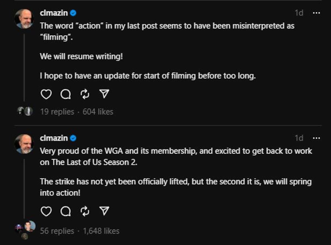This screenshot has width=331, height=245.
Task: View the 19 replies on first post
Action: tap(57, 111)
